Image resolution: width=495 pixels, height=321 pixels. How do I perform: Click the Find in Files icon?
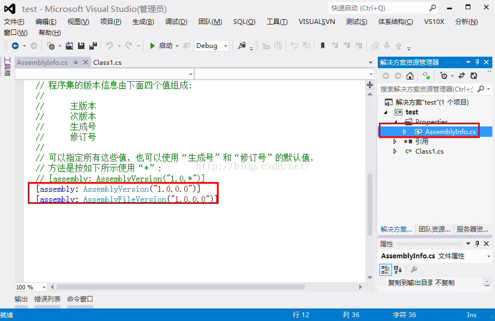pyautogui.click(x=242, y=46)
